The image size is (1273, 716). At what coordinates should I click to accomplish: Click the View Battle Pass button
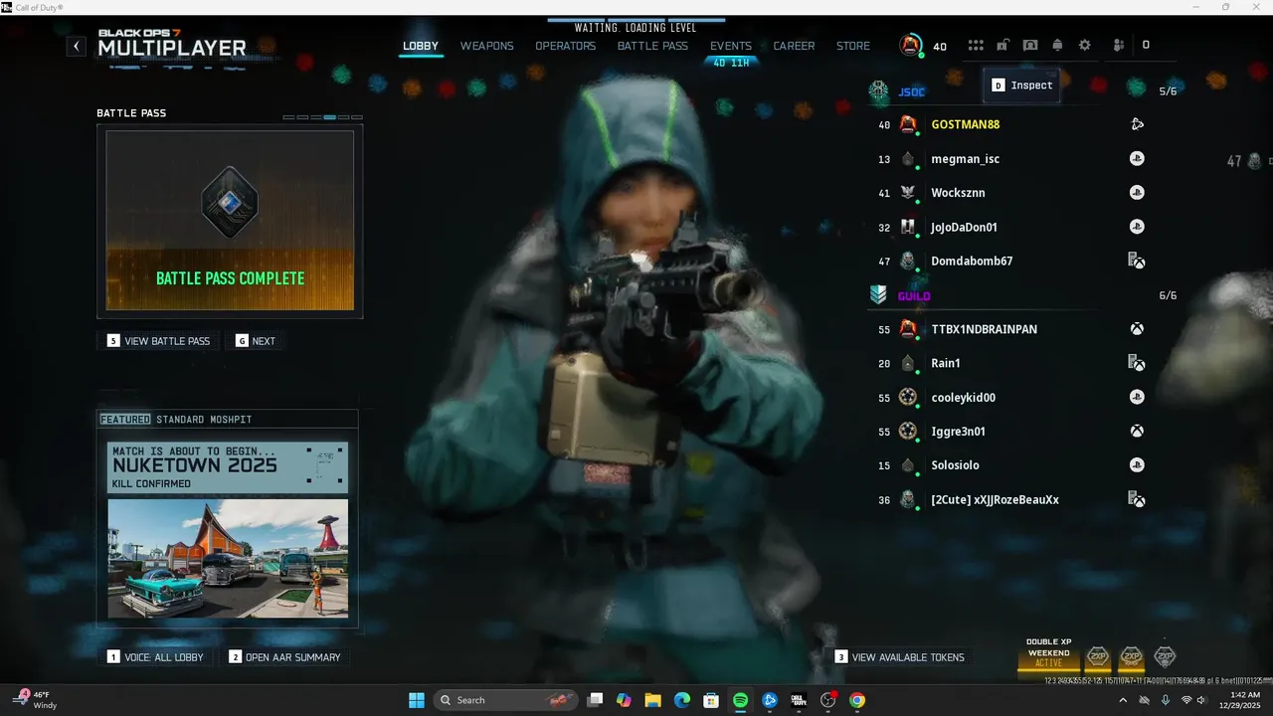pyautogui.click(x=159, y=341)
